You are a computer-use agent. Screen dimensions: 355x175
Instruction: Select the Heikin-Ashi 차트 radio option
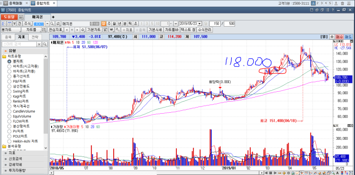pos(9,141)
